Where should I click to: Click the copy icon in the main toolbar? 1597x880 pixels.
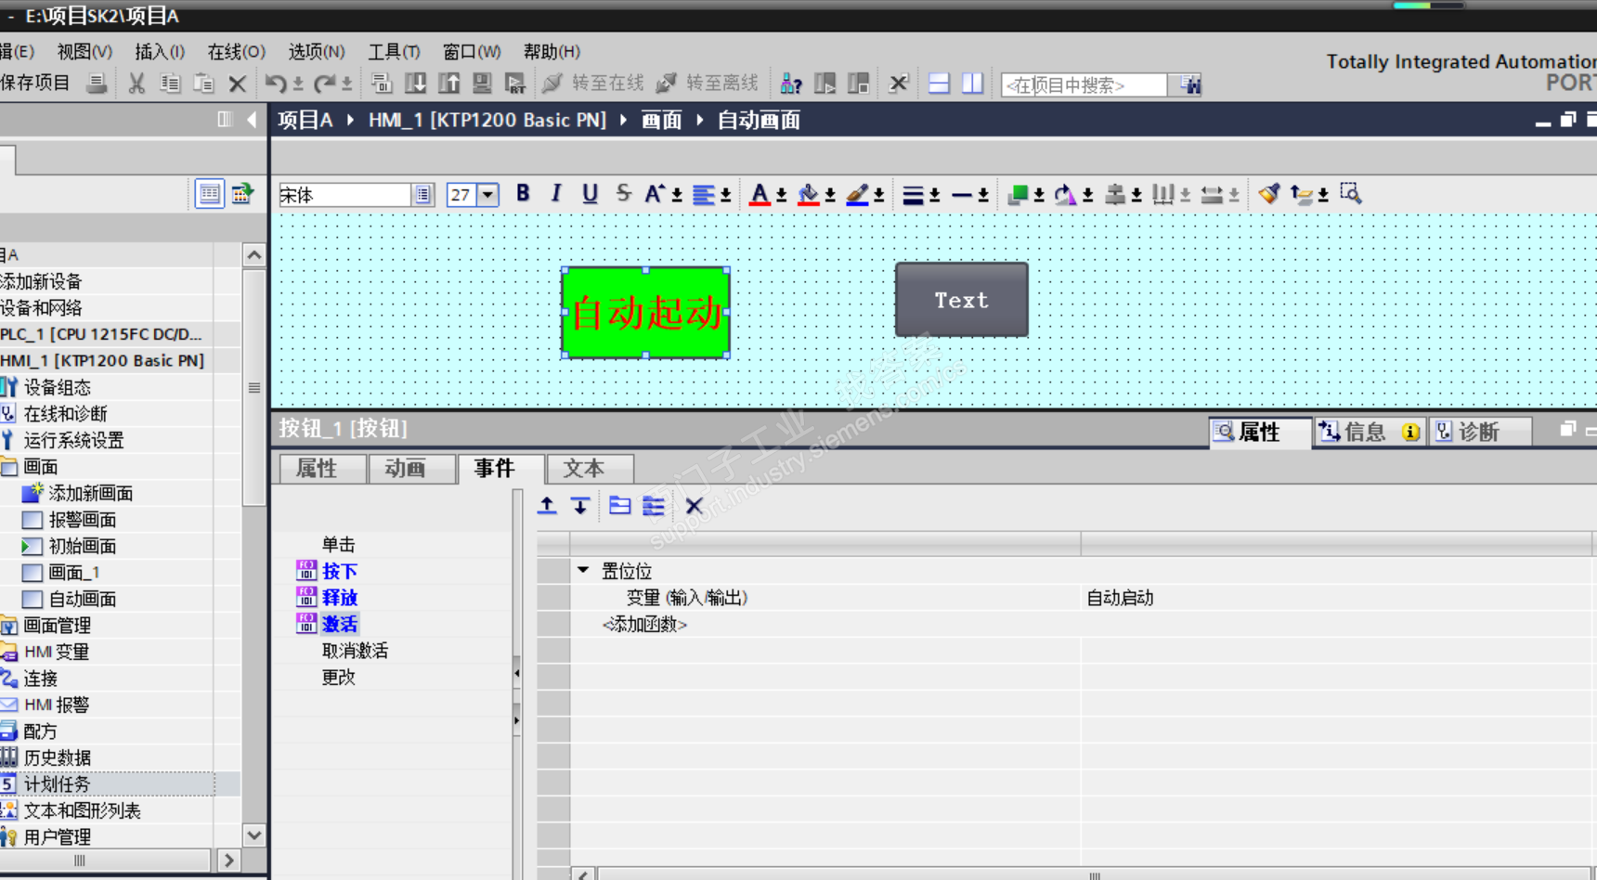(x=170, y=84)
